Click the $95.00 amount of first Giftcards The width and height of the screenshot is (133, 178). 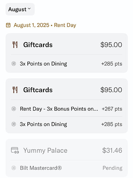tap(111, 45)
